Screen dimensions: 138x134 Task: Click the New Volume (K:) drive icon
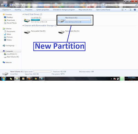click(x=61, y=21)
